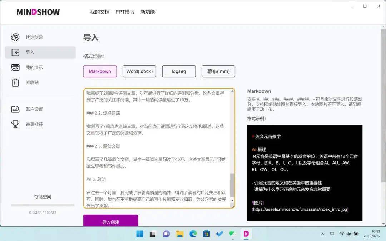
Task: Click the 快速创建 rocket icon in sidebar
Action: tap(15, 37)
